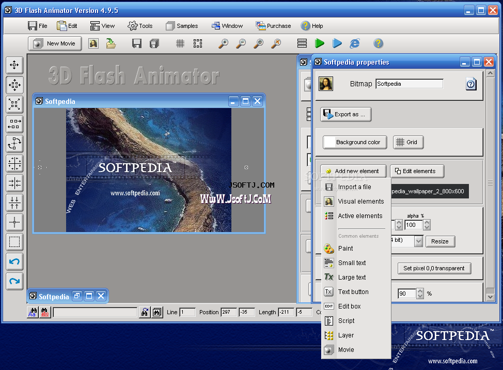Select Movie from the element menu
This screenshot has height=370, width=503.
(x=356, y=349)
